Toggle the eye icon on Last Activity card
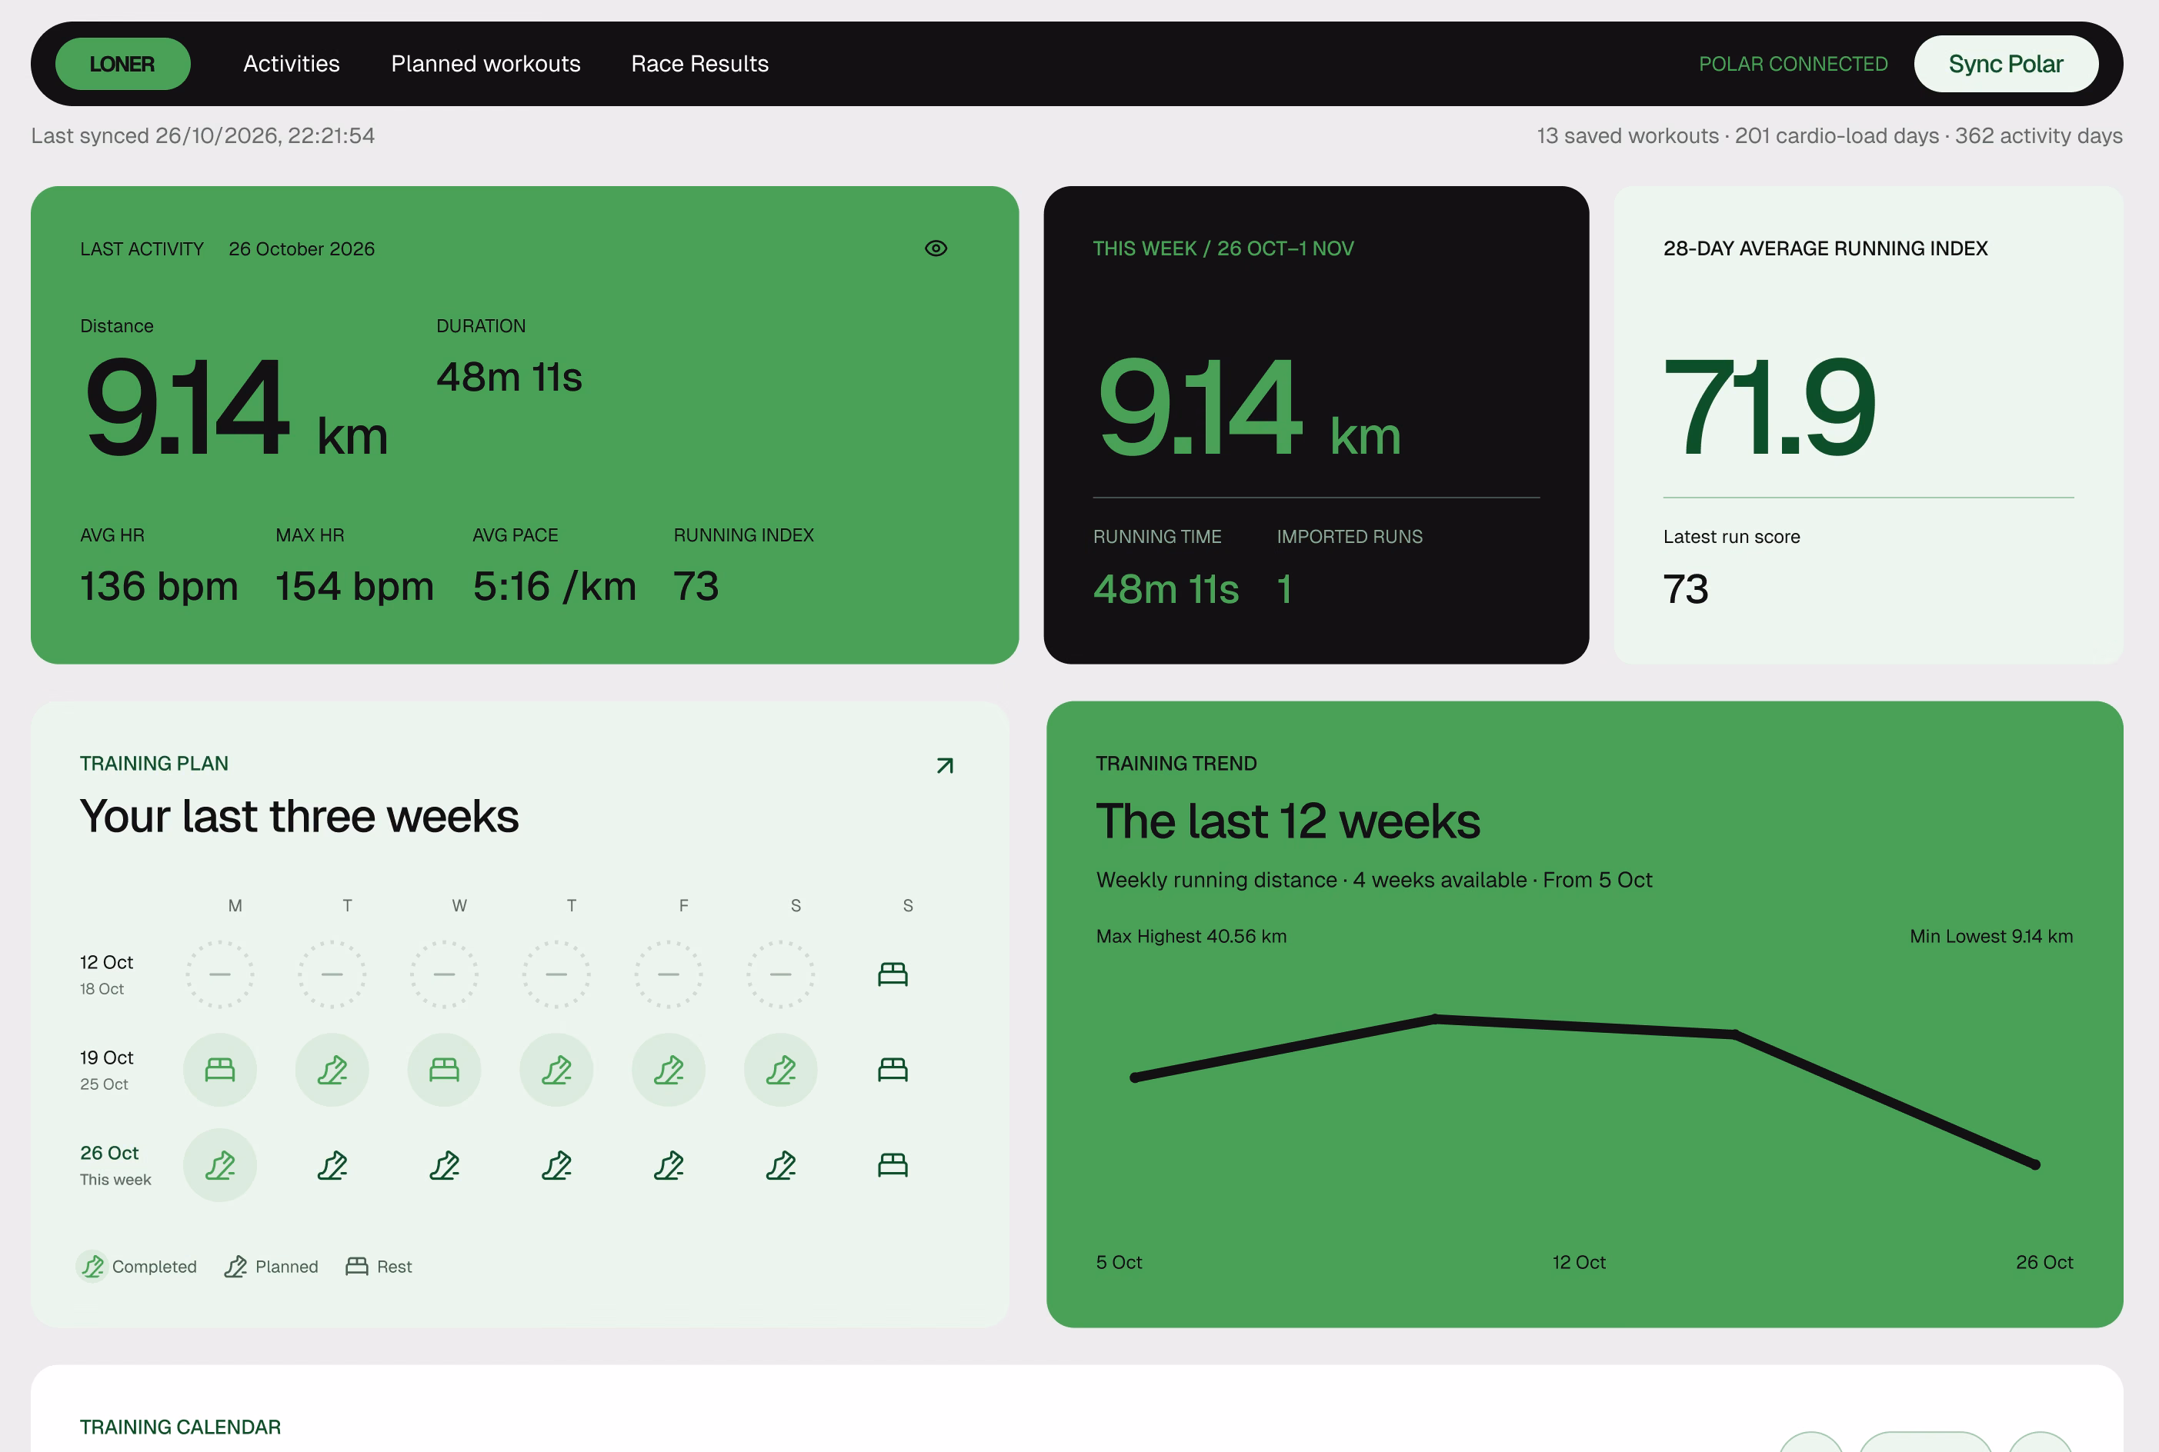Screen dimensions: 2159x1452 [x=936, y=248]
